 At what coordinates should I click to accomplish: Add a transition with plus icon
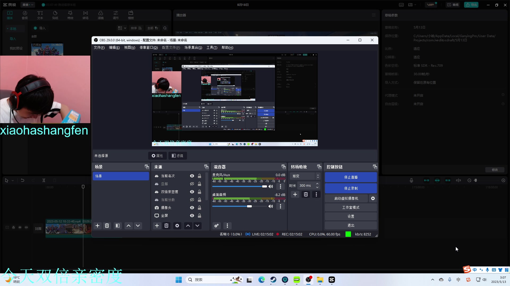pyautogui.click(x=295, y=194)
